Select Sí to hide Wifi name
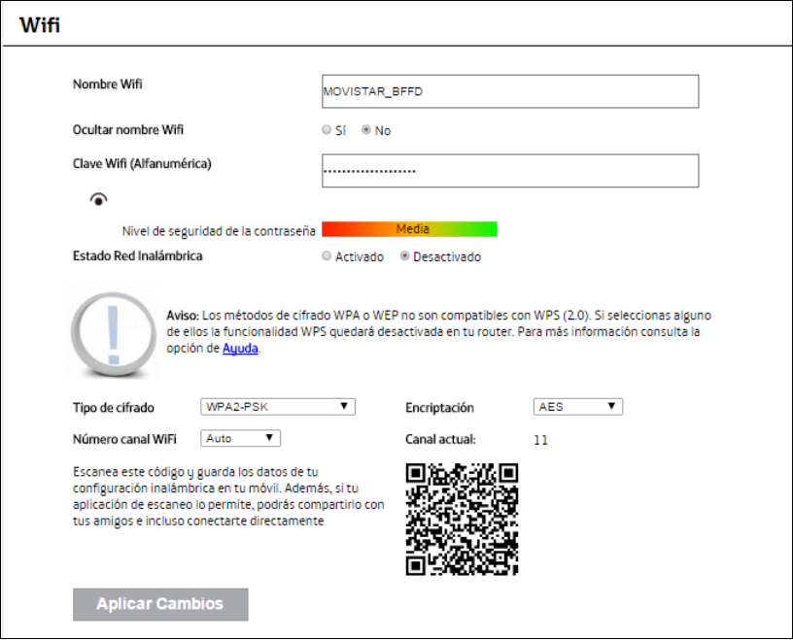The height and width of the screenshot is (640, 793). pyautogui.click(x=327, y=130)
